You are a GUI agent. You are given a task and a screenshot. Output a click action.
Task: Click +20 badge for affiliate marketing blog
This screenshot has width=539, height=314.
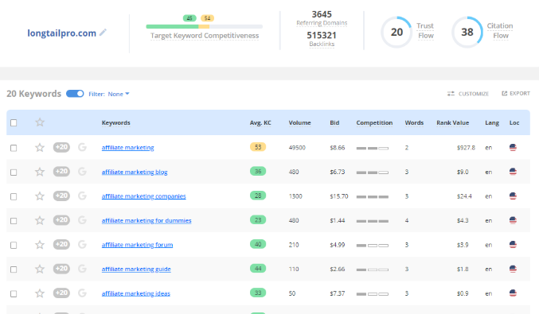(61, 171)
